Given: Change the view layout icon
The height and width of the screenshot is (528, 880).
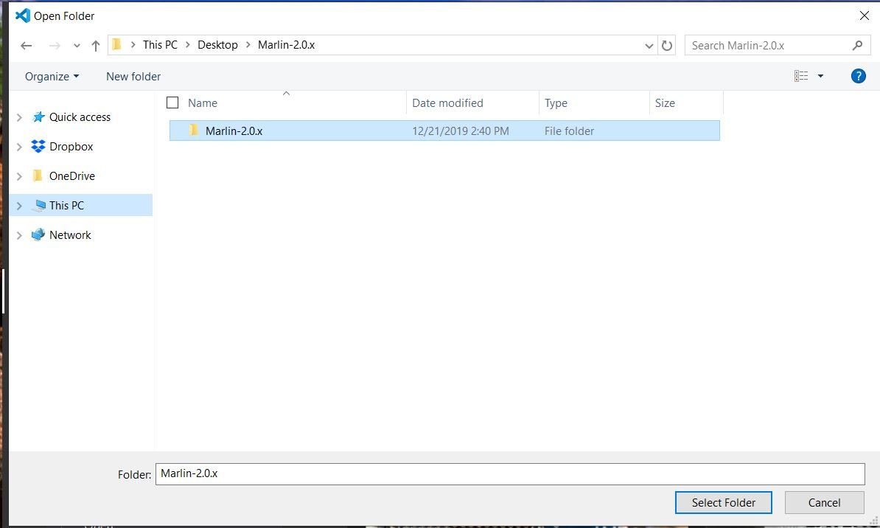Looking at the screenshot, I should [x=801, y=76].
